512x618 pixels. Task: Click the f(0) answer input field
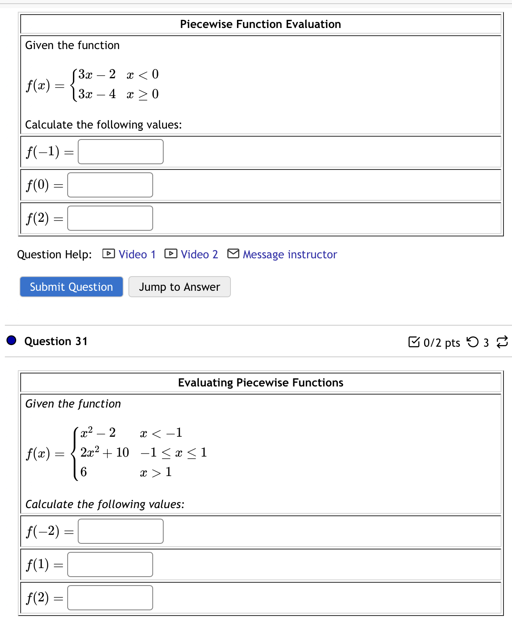point(109,185)
